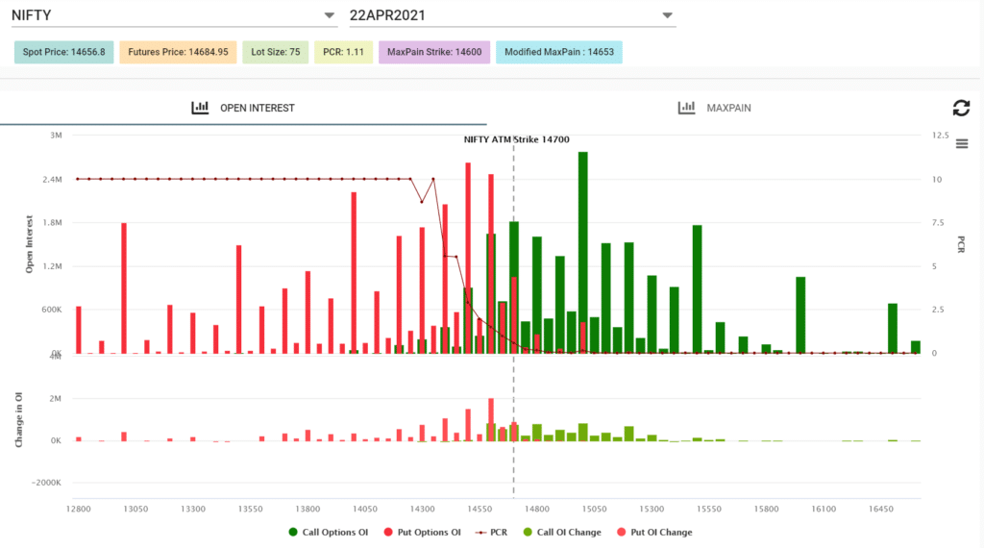Click the Futures Price 14684.95 badge
Viewport: 984px width, 548px height.
[178, 52]
